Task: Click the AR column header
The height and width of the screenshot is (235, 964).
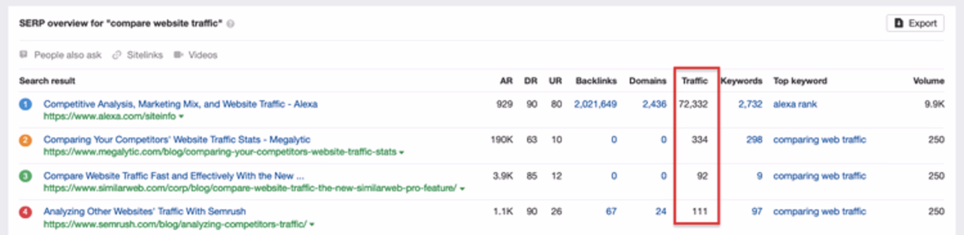Action: pos(506,81)
